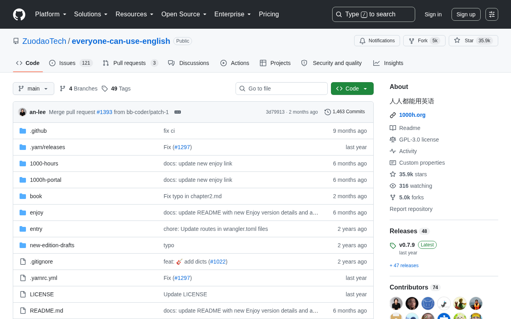Open the Report repository link

coord(411,209)
